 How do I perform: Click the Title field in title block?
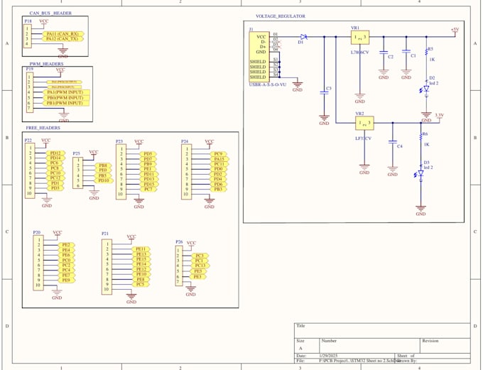(382, 330)
